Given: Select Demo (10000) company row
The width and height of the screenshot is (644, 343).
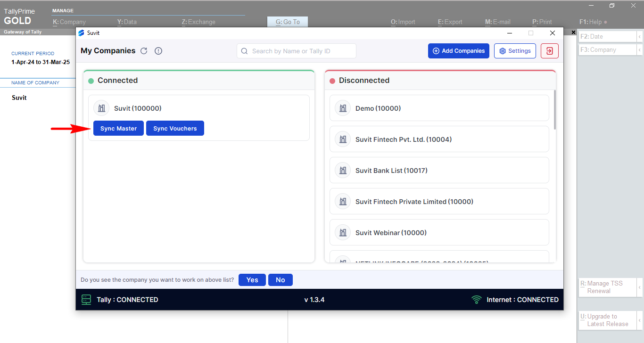Looking at the screenshot, I should point(439,108).
